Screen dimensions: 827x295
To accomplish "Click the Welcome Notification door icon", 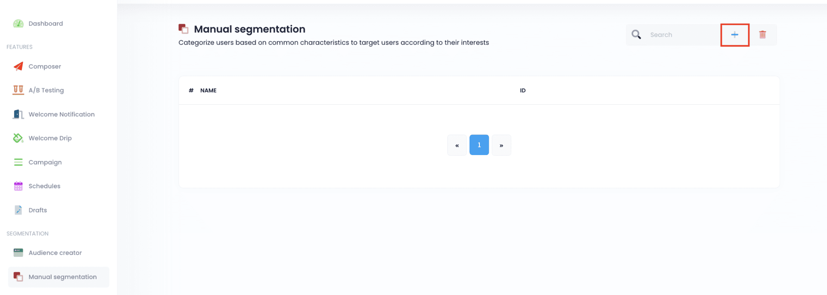I will pos(18,114).
